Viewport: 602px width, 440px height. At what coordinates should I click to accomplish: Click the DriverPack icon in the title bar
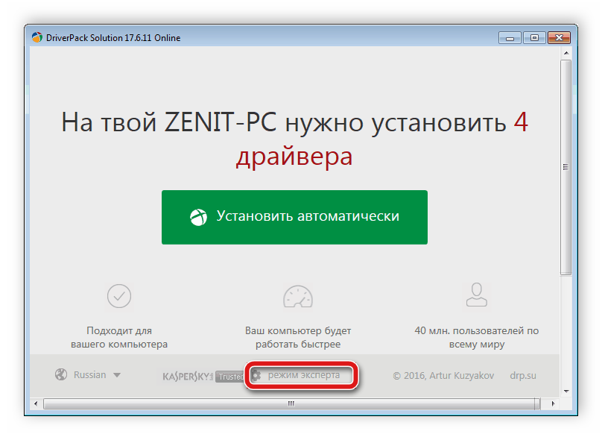point(36,37)
